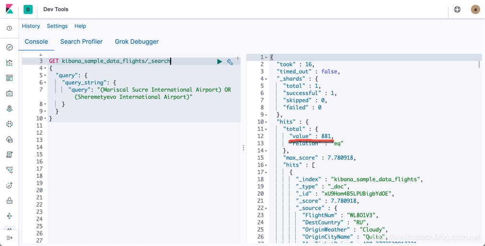Click the panel resize handle dots

(243, 148)
